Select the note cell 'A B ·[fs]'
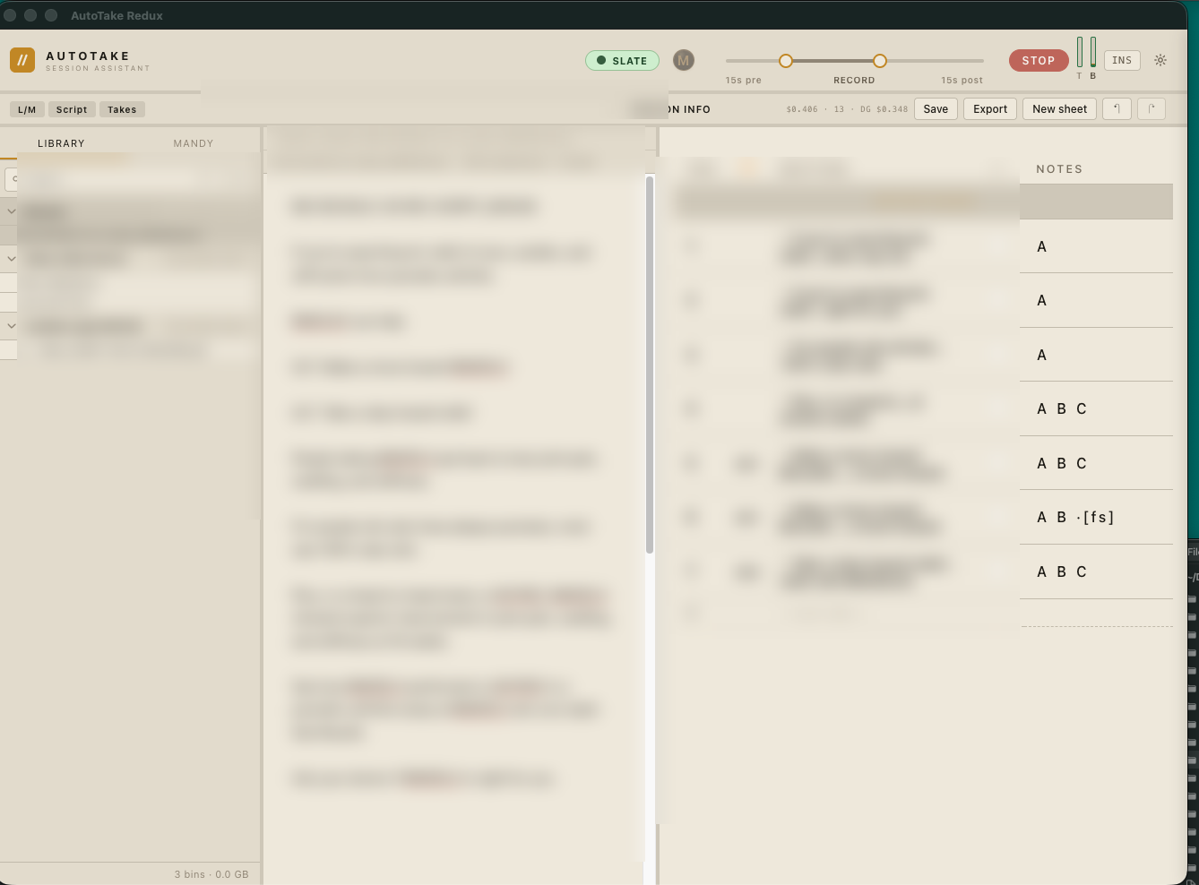The height and width of the screenshot is (885, 1199). click(1096, 517)
